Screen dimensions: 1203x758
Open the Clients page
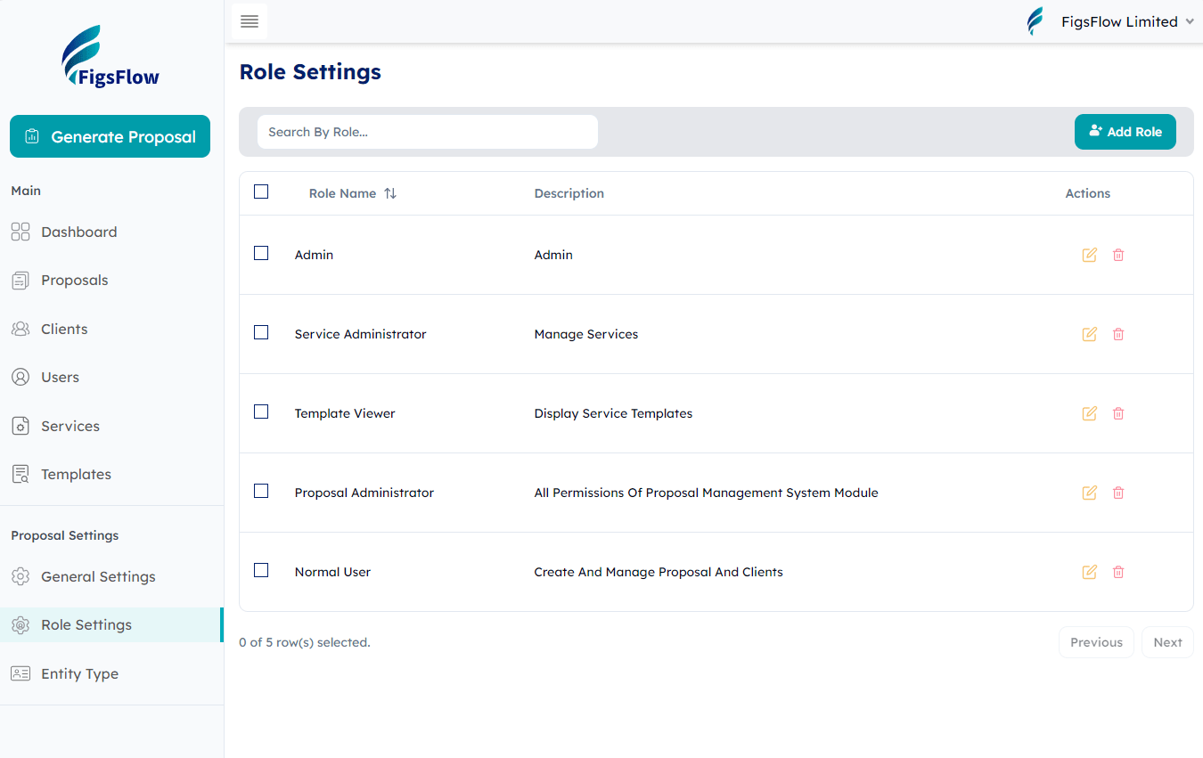tap(64, 329)
